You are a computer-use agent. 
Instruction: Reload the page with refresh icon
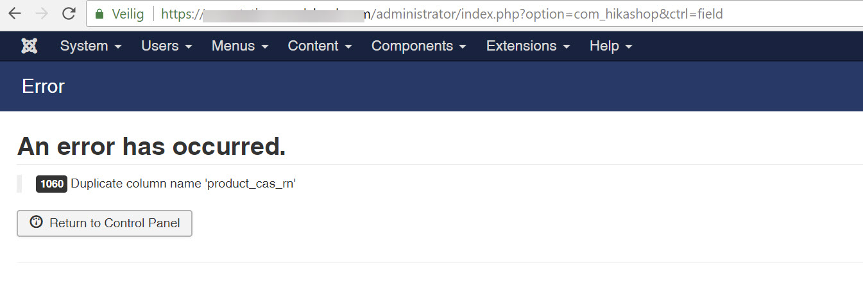69,13
